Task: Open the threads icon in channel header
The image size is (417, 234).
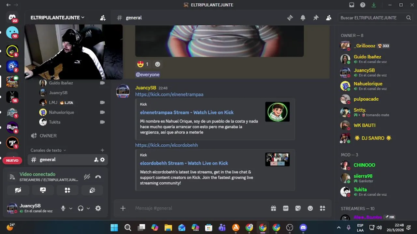Action: coord(290,18)
